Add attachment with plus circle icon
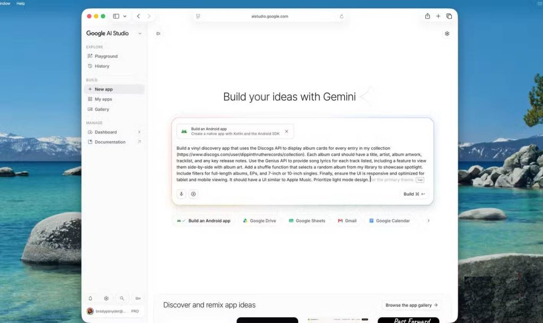Screen dimensions: 543x323 click(193, 194)
